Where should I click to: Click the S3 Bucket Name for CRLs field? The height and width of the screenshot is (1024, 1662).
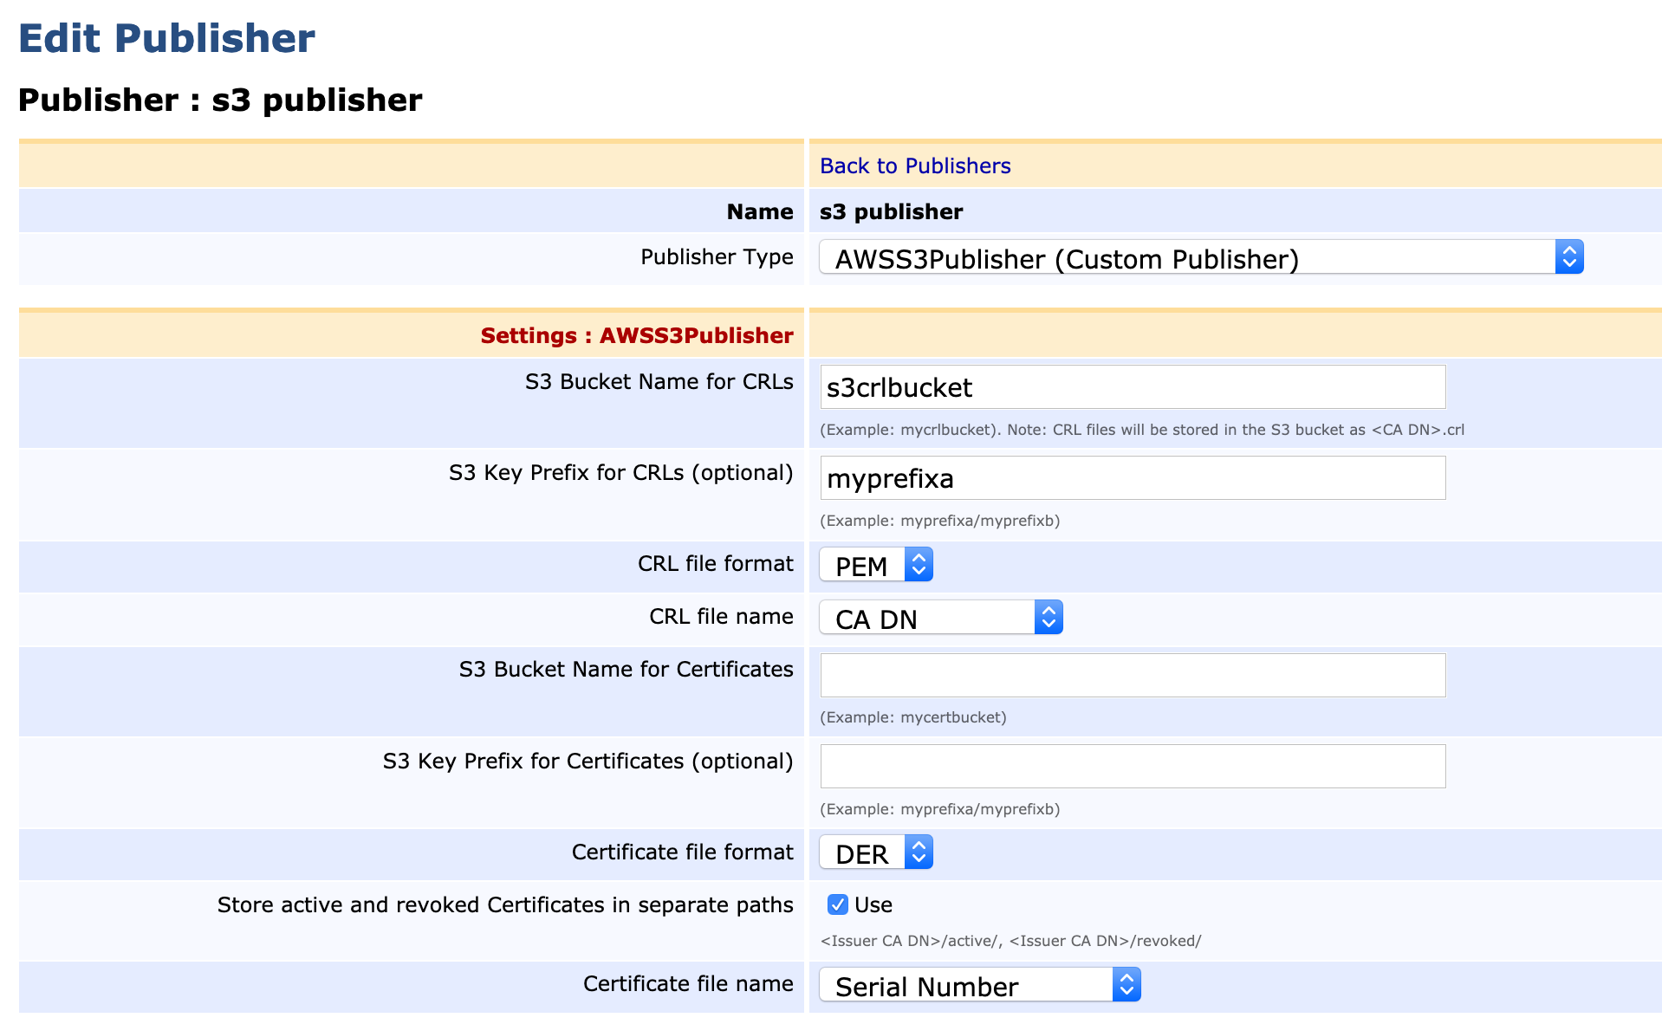click(x=1132, y=387)
